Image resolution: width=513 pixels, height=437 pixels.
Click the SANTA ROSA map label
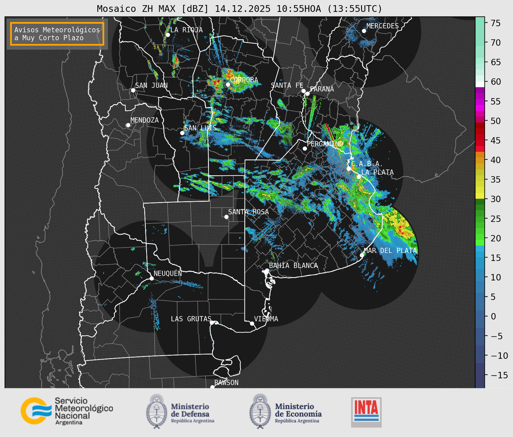point(248,212)
